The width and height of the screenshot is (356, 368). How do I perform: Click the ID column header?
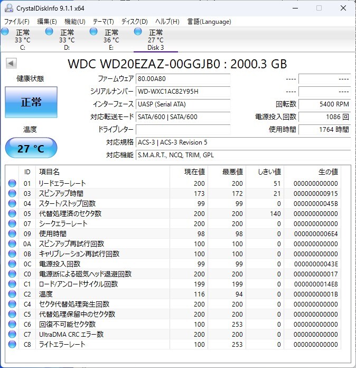pyautogui.click(x=27, y=172)
